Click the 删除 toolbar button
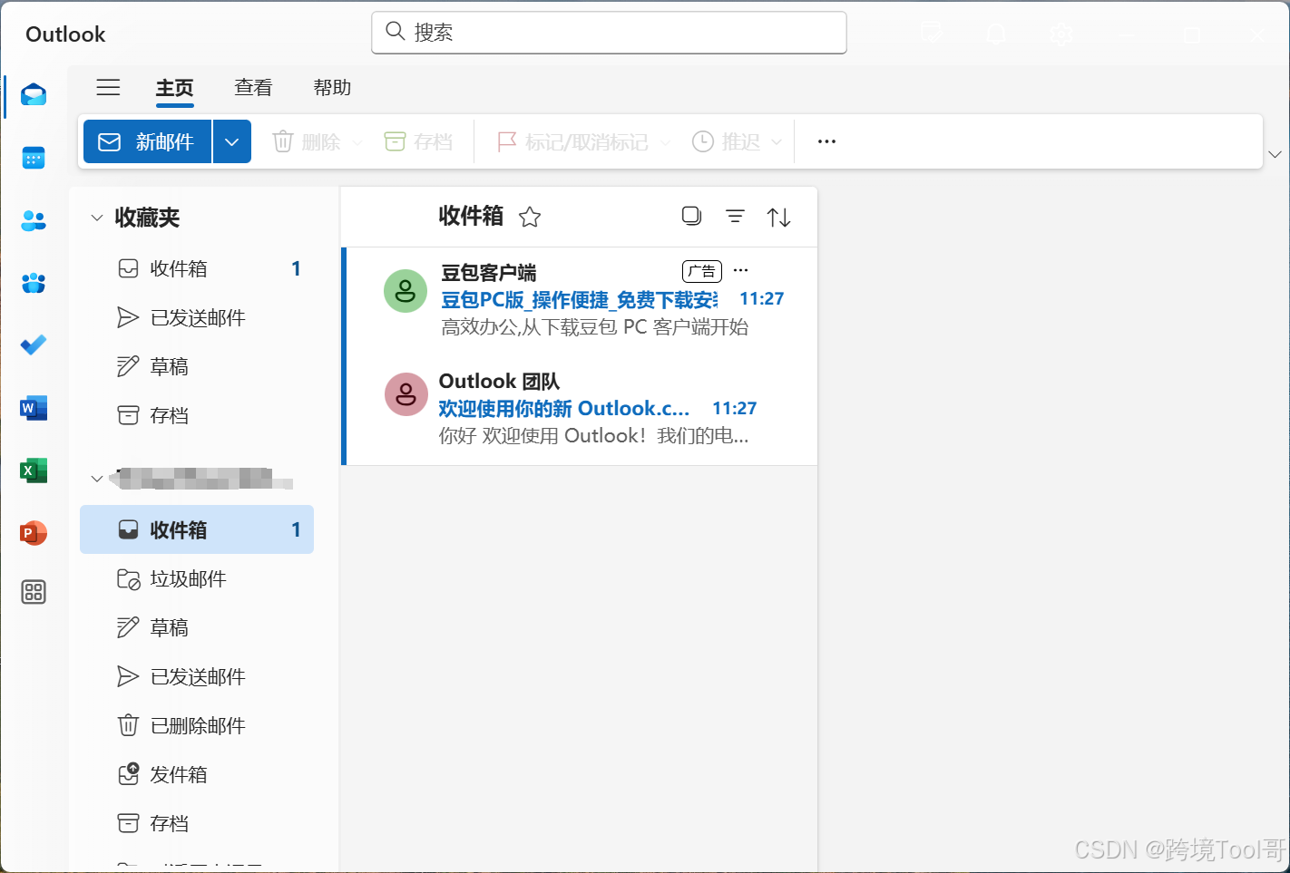The width and height of the screenshot is (1290, 873). tap(307, 141)
